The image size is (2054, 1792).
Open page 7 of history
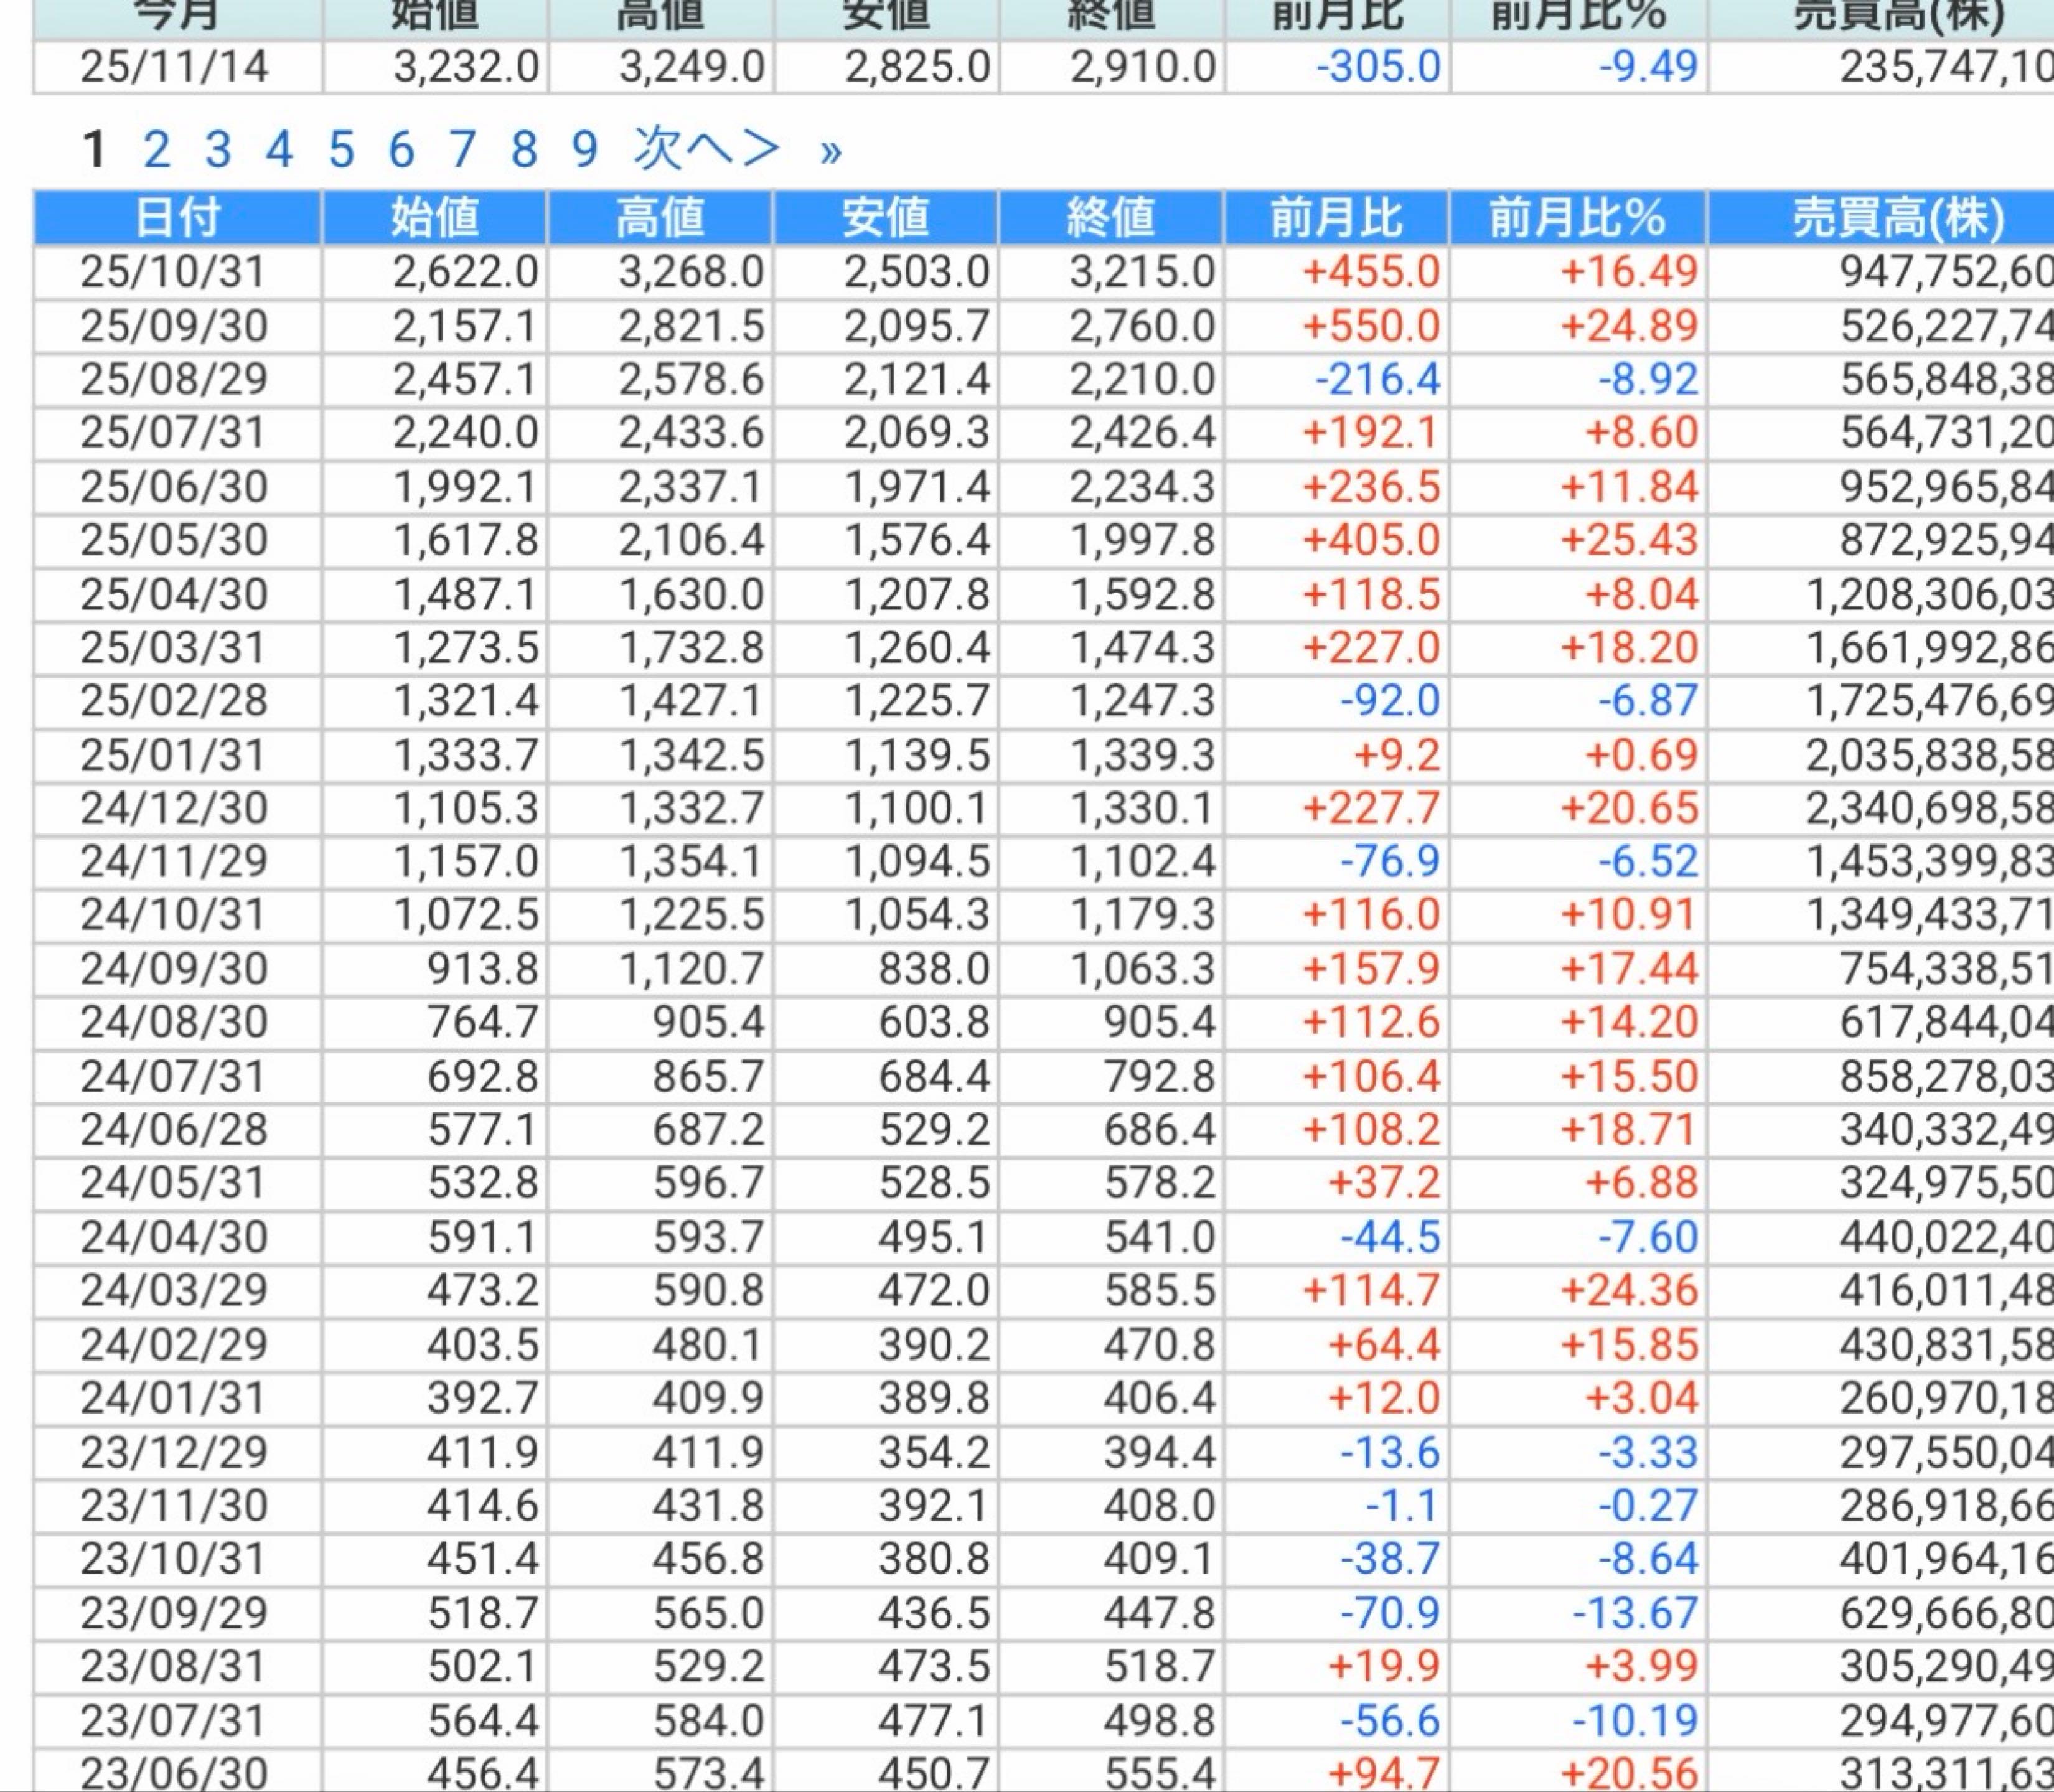[462, 150]
